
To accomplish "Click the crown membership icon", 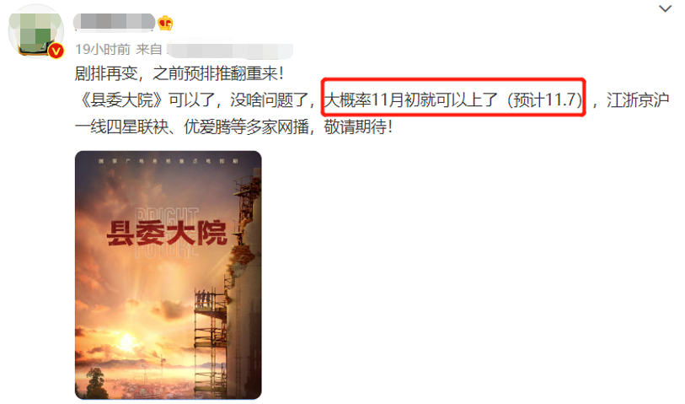I will (x=165, y=23).
